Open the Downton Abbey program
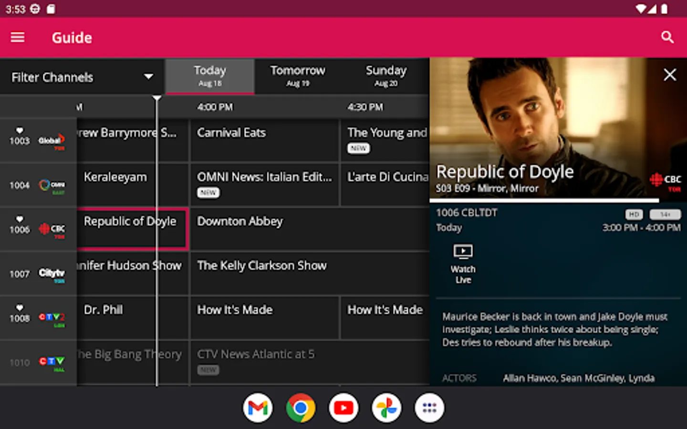Image resolution: width=687 pixels, height=429 pixels. pyautogui.click(x=310, y=229)
